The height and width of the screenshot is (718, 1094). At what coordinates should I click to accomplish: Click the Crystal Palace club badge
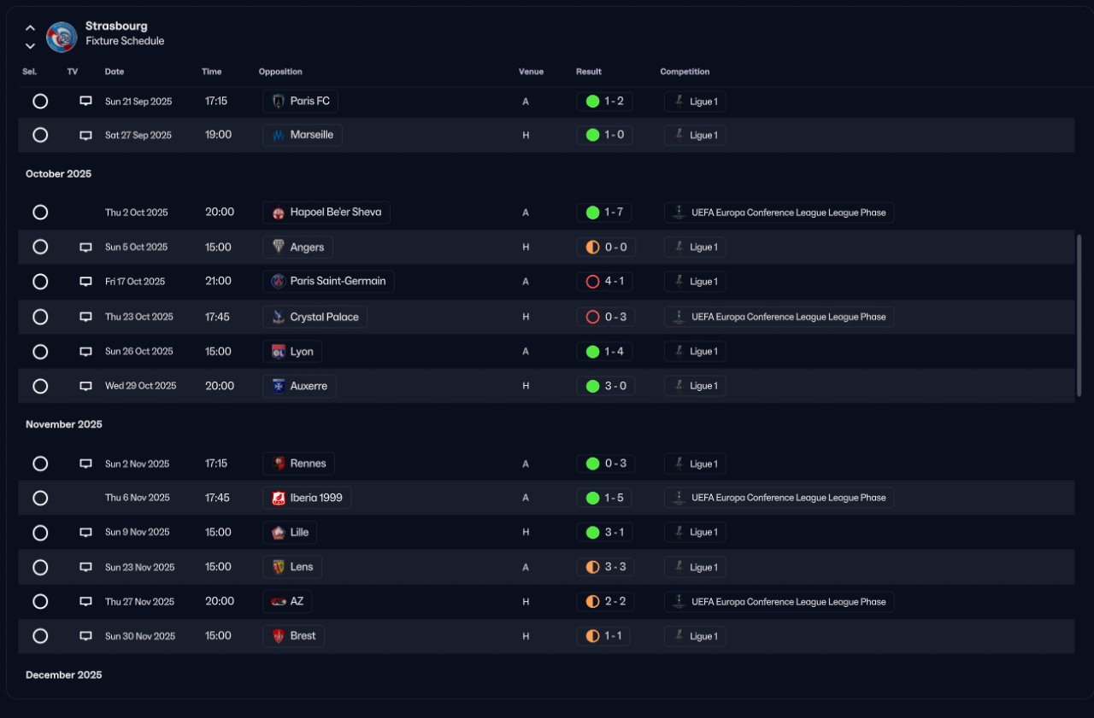[278, 317]
